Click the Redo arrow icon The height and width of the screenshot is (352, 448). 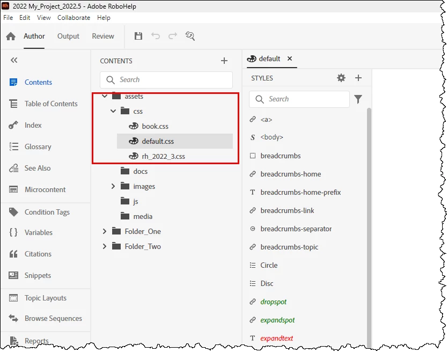point(173,36)
